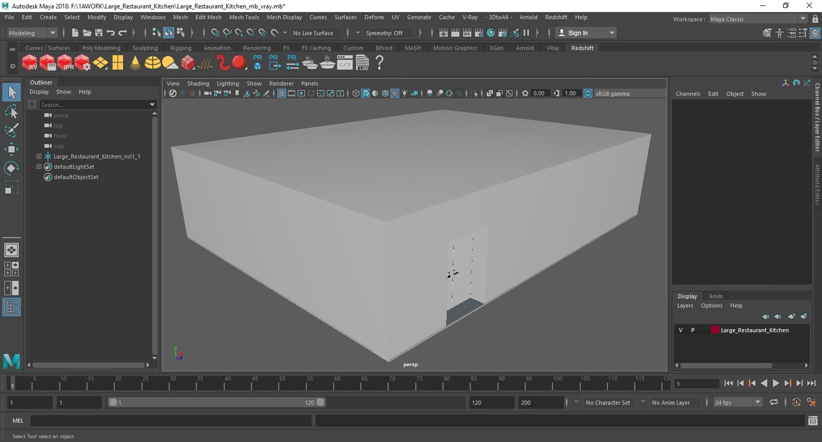Click the range slider start handle
This screenshot has height=442, width=822.
[x=113, y=402]
